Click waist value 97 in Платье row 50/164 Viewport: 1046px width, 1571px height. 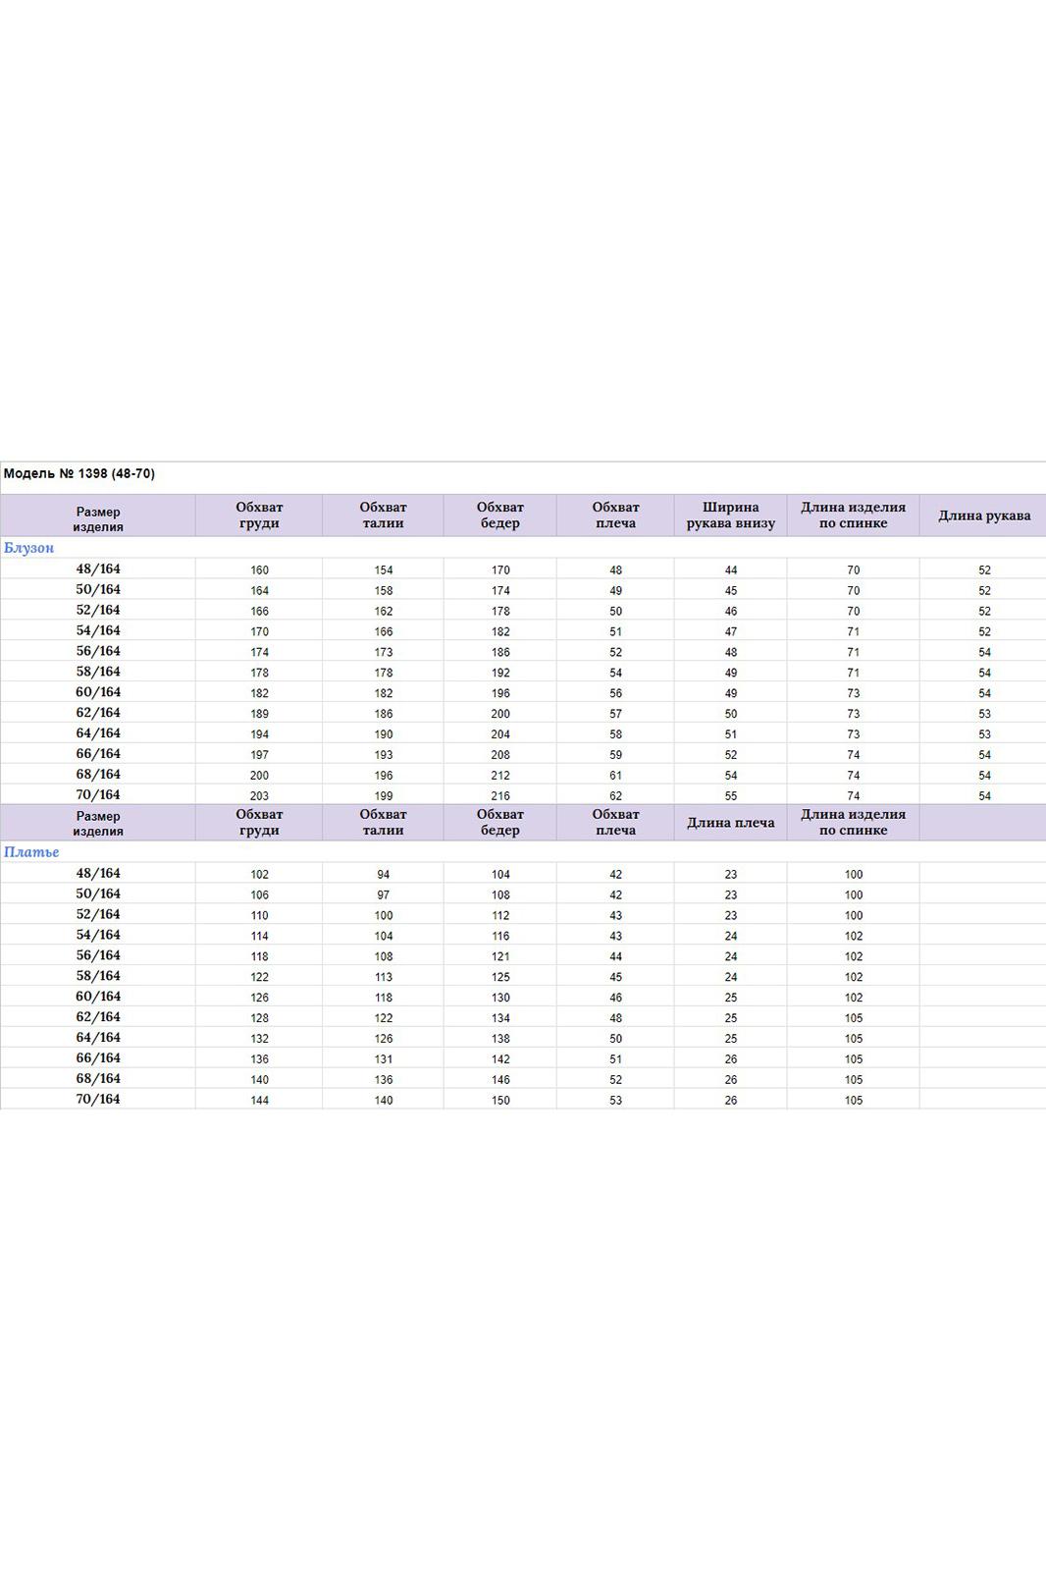pos(383,895)
